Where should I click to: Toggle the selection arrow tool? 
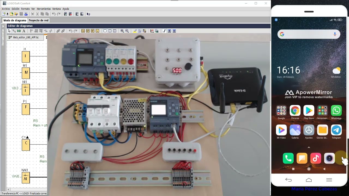coord(9,31)
